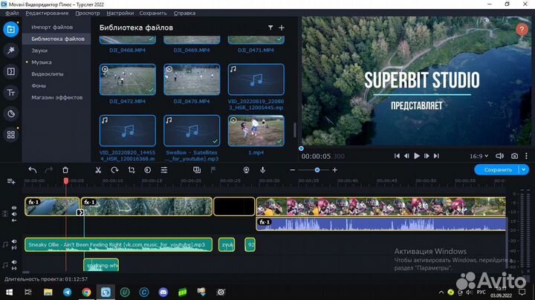
Task: Open the filters magic wand panel
Action: pyautogui.click(x=10, y=50)
